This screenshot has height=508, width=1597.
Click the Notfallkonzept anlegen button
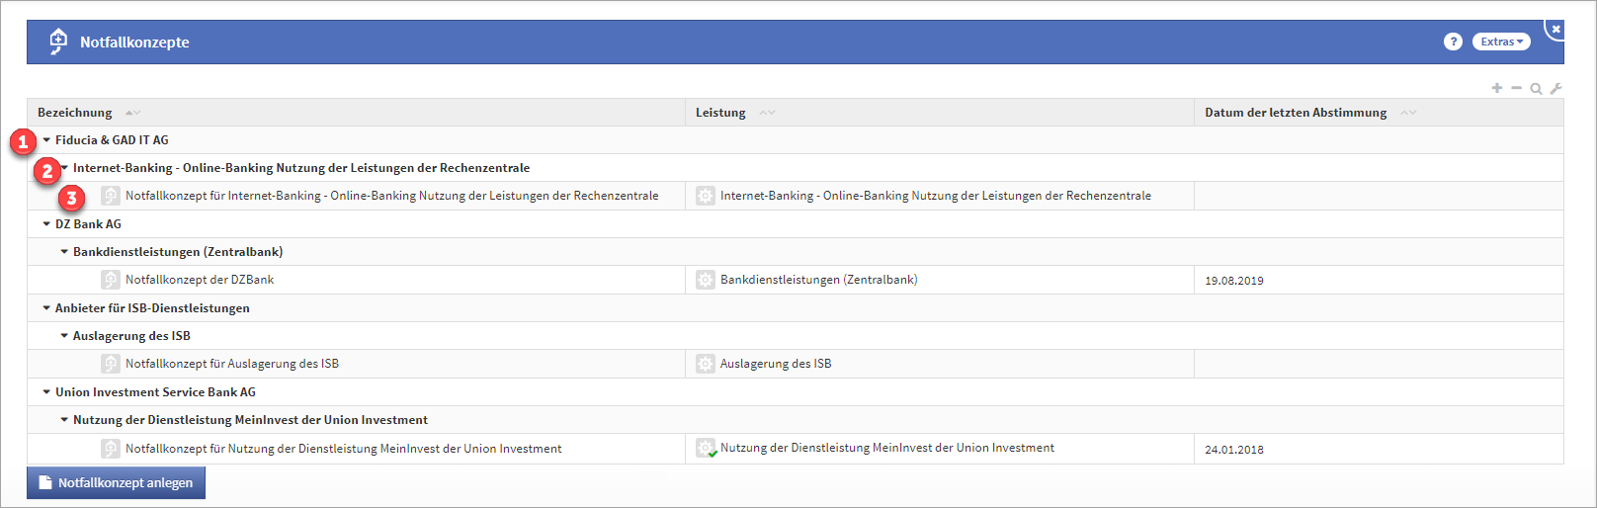(116, 483)
